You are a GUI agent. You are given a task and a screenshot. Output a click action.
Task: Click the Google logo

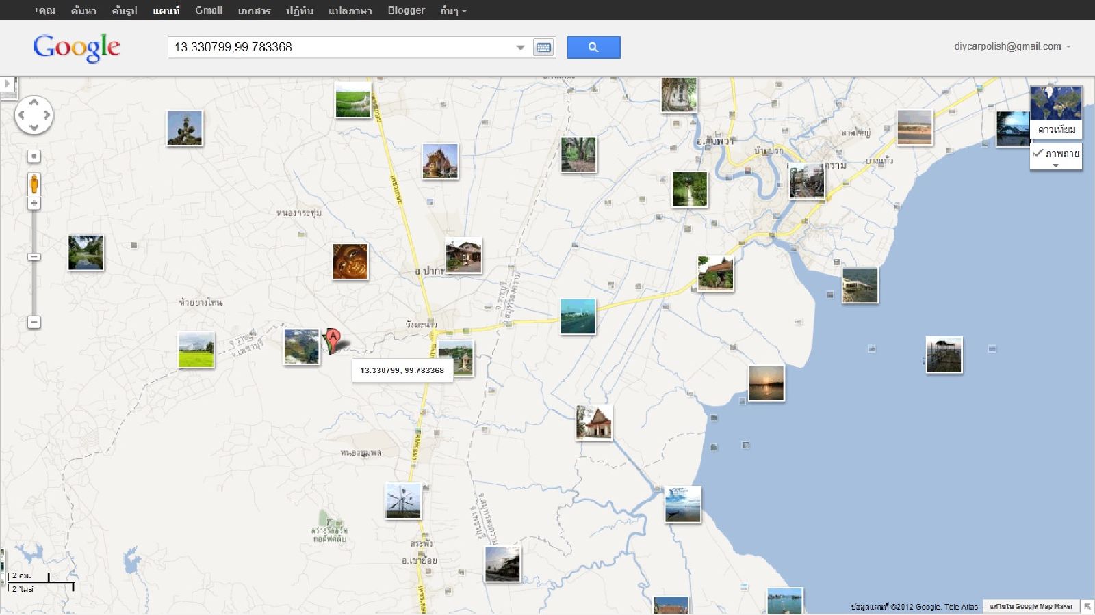[77, 47]
